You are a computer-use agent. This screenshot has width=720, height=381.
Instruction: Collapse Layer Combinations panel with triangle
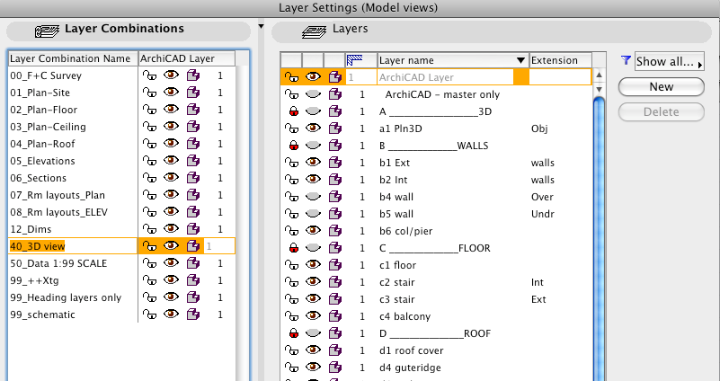click(261, 27)
